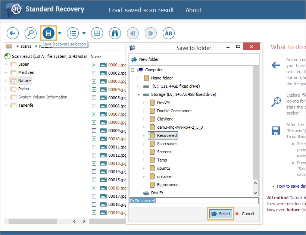Click the Äß character encoding icon

tap(169, 33)
